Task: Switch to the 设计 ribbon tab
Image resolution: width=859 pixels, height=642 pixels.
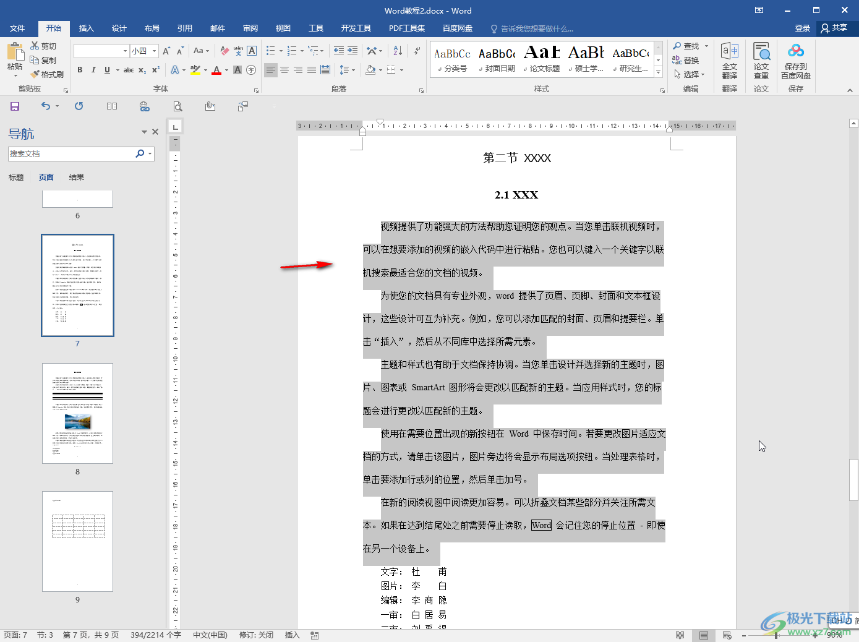Action: tap(119, 28)
